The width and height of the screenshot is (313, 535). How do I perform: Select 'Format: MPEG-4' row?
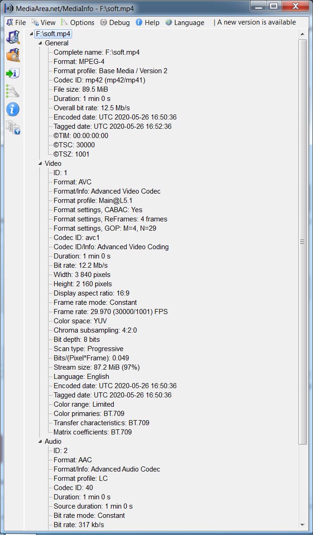tap(79, 62)
